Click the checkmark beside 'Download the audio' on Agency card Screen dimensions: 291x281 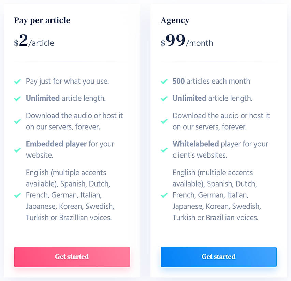coord(164,121)
